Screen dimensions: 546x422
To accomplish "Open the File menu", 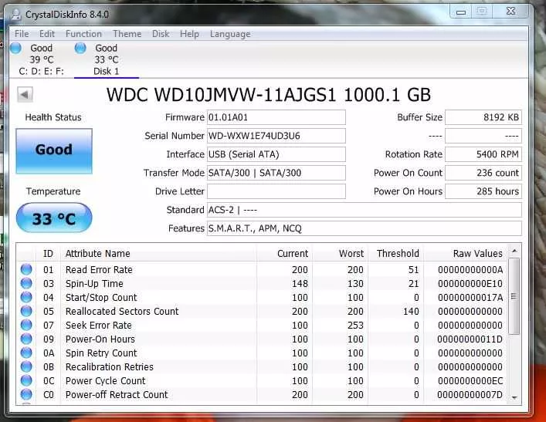I will pos(22,34).
